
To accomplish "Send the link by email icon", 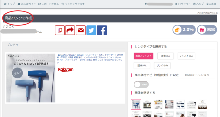I will point(81,30).
